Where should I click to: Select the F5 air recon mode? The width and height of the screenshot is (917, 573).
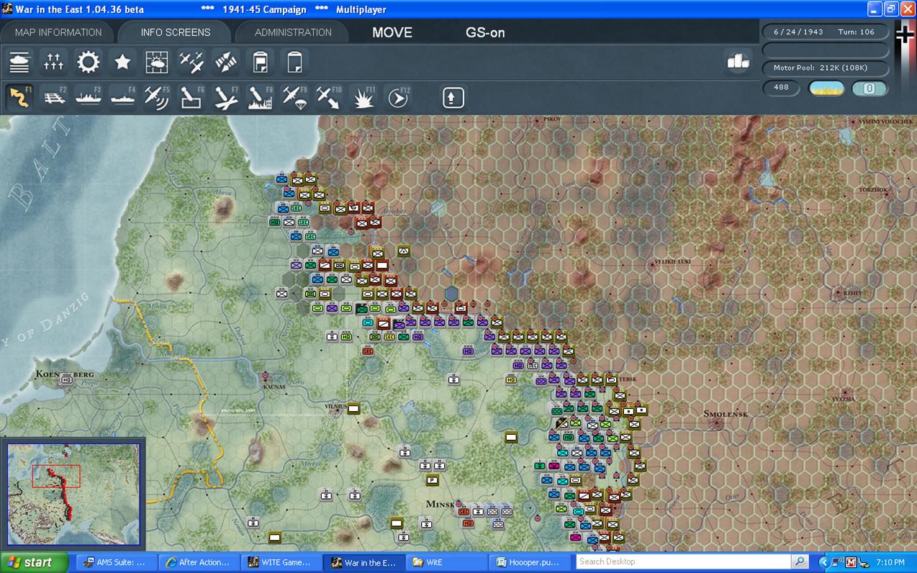point(157,97)
